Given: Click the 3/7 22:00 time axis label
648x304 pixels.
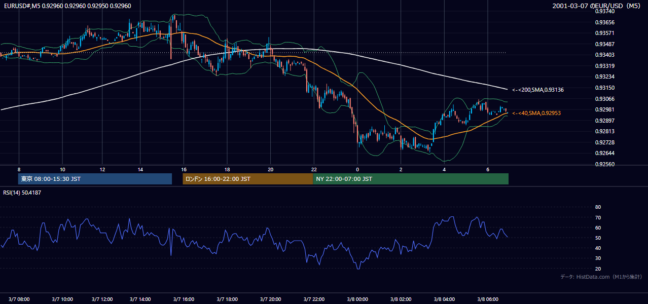Looking at the screenshot, I should pyautogui.click(x=314, y=299).
